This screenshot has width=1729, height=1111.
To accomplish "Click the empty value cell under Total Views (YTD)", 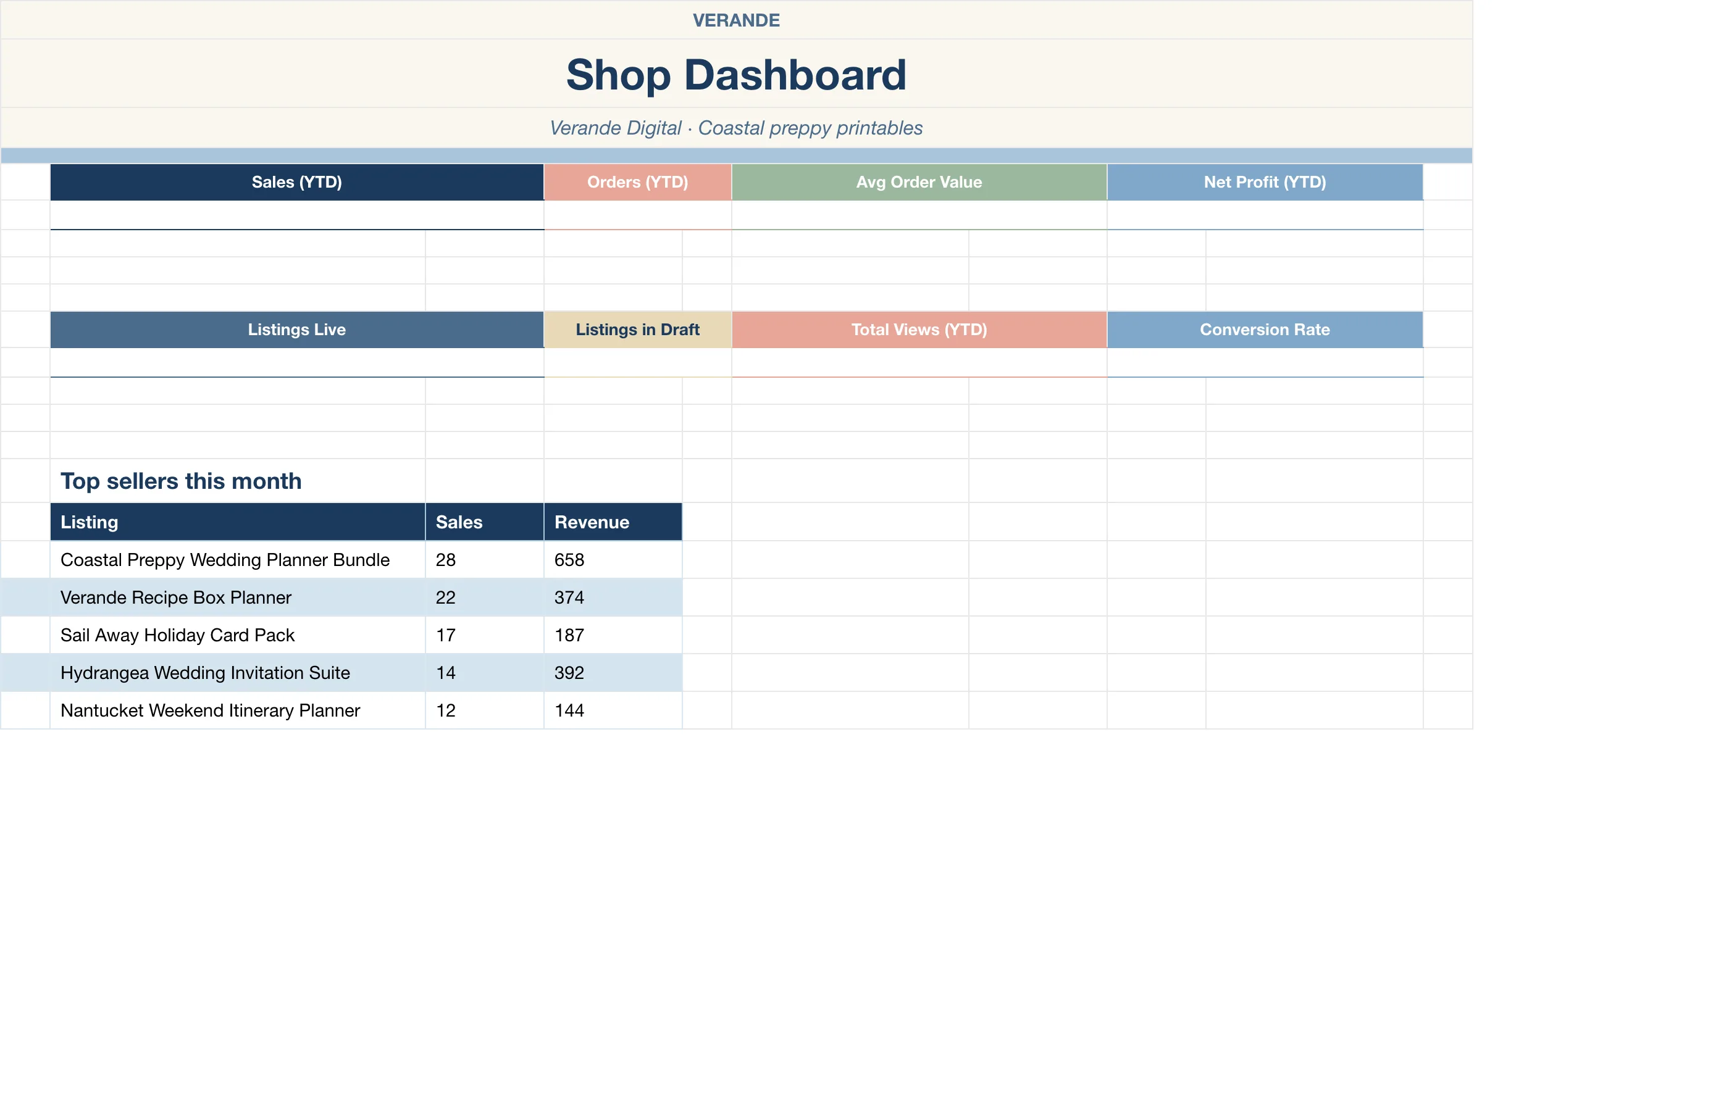I will [x=919, y=362].
